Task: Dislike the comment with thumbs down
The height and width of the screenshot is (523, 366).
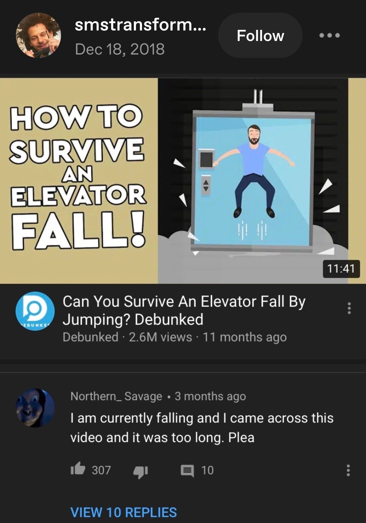Action: (141, 472)
